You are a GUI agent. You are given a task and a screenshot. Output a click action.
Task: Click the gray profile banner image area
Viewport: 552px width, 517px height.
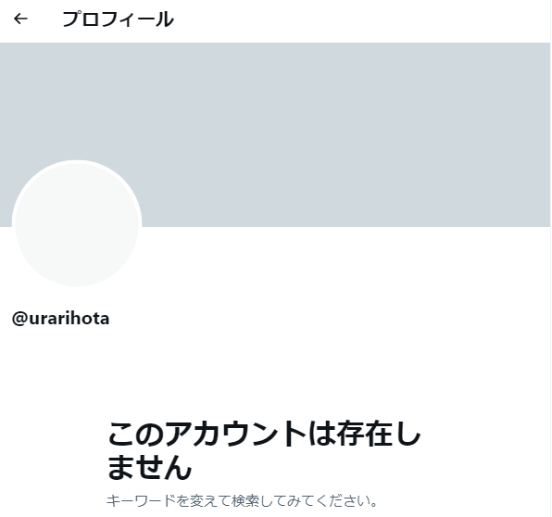pos(275,135)
